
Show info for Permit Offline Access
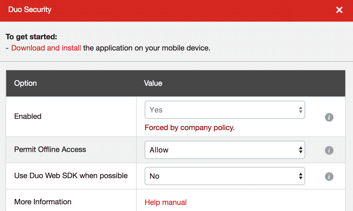[329, 150]
